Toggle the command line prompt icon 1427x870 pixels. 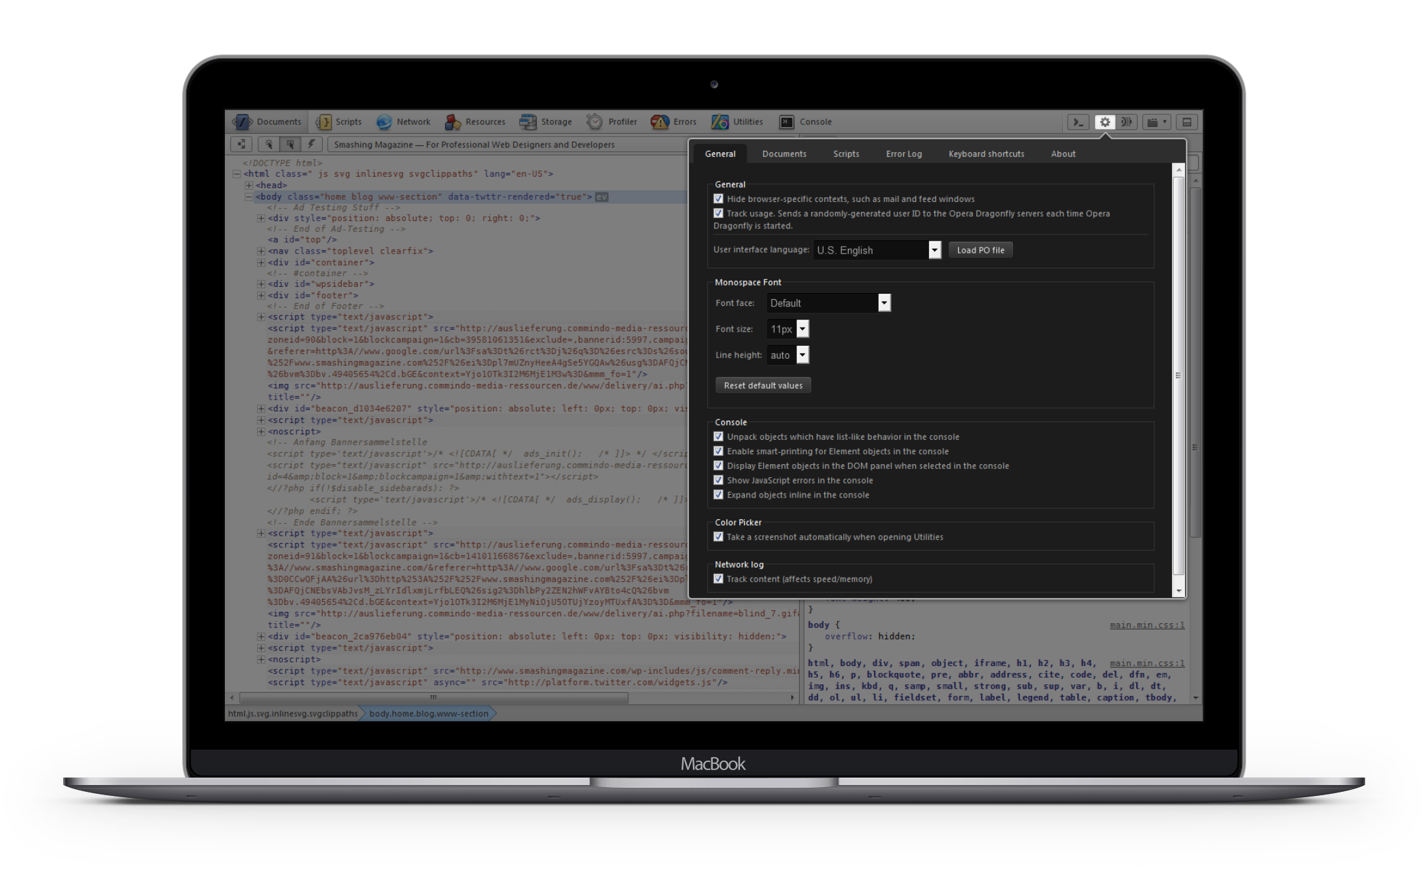(x=1078, y=122)
